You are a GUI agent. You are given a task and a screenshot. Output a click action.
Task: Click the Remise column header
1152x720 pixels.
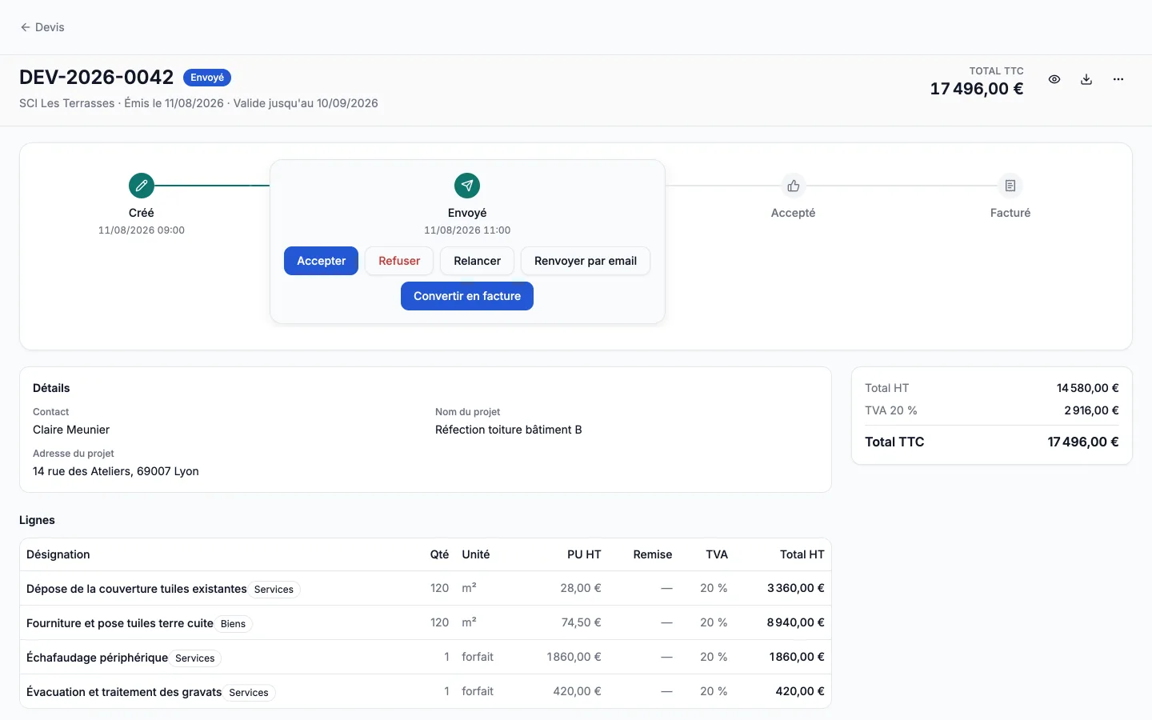point(653,554)
